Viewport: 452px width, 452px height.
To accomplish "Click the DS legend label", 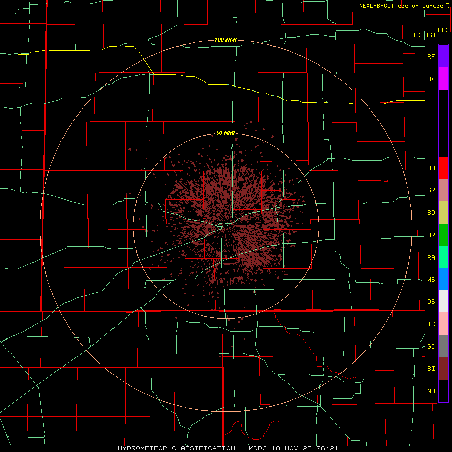I will click(x=431, y=302).
